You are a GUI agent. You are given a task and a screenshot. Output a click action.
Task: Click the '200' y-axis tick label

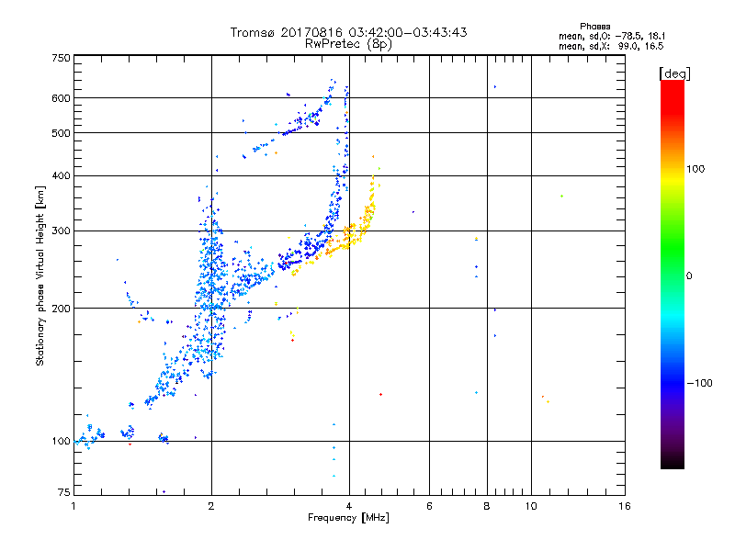pyautogui.click(x=61, y=309)
